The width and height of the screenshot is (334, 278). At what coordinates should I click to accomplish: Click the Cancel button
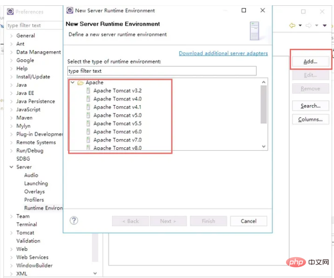(248, 221)
